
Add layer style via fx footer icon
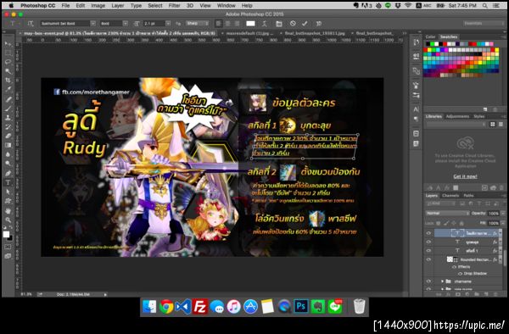click(x=448, y=294)
